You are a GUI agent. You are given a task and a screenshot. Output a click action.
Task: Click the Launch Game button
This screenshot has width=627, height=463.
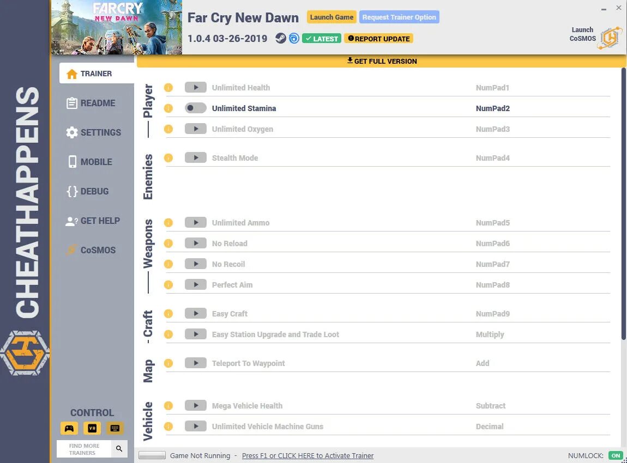(331, 17)
